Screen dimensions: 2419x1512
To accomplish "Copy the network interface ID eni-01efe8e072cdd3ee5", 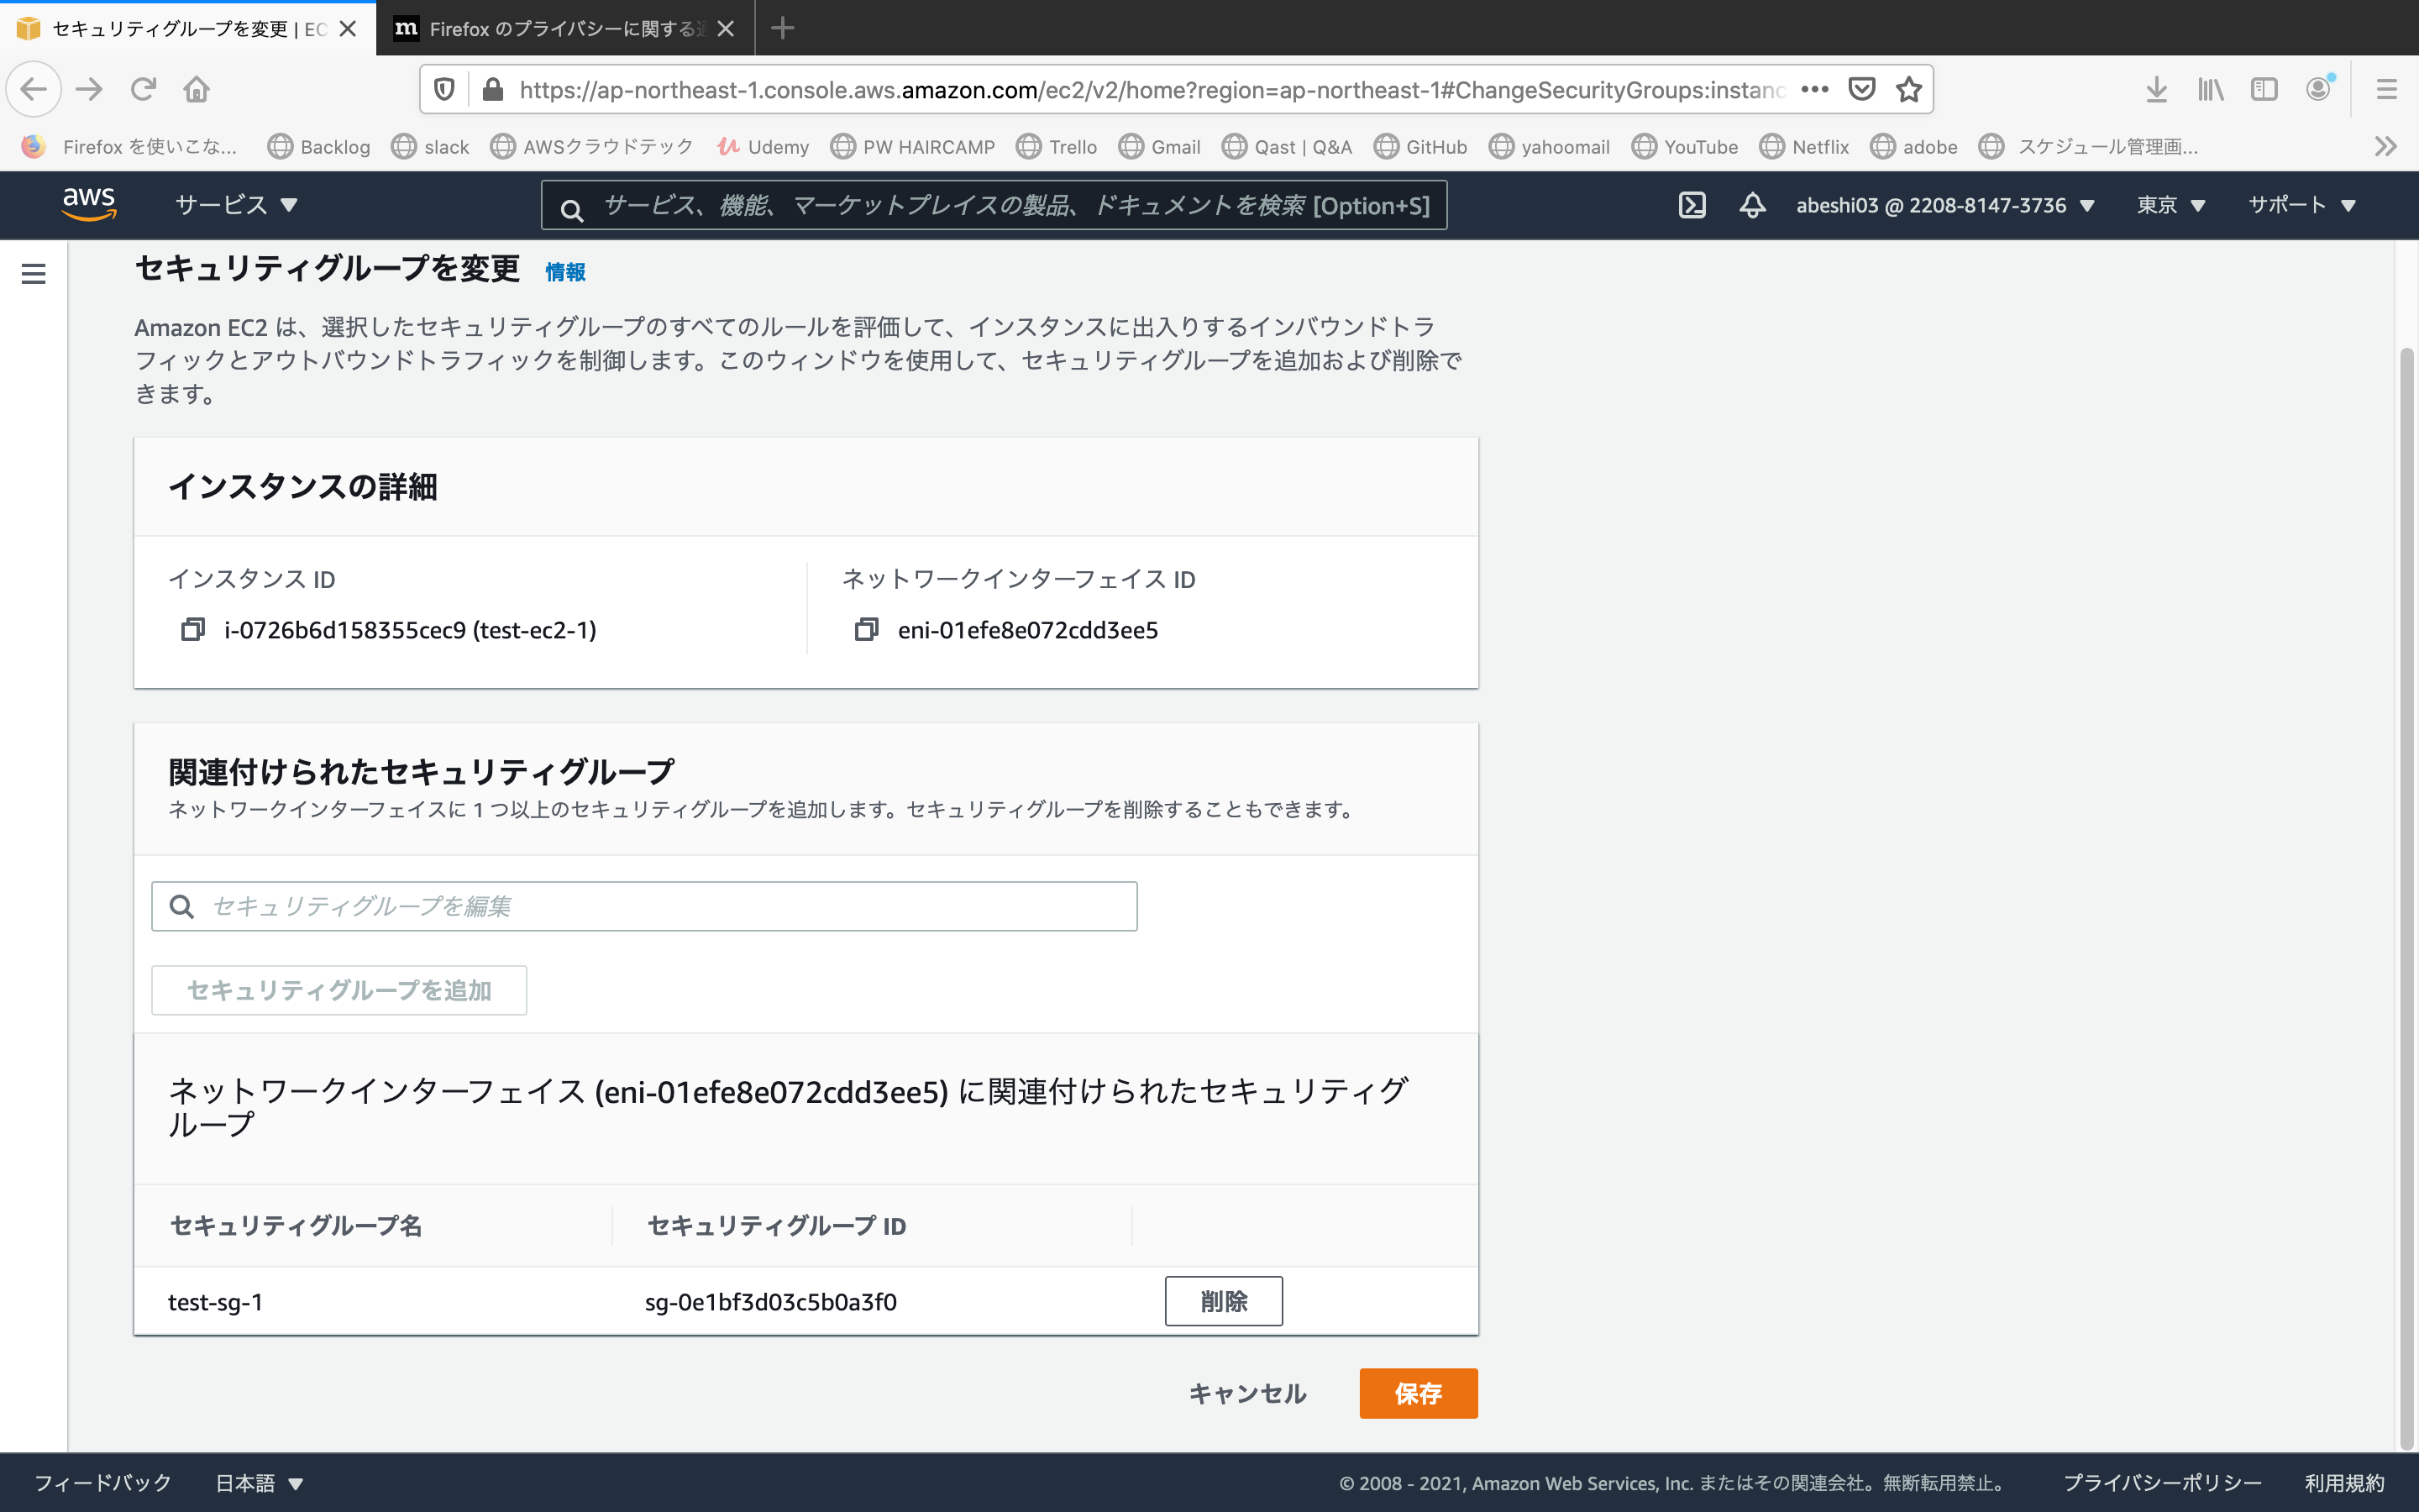I will [866, 630].
